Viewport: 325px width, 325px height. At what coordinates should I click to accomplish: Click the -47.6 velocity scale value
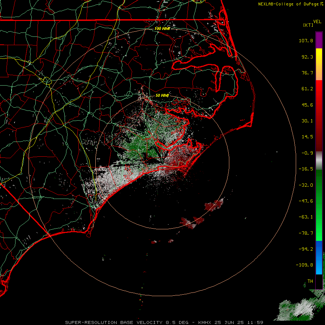[306, 201]
